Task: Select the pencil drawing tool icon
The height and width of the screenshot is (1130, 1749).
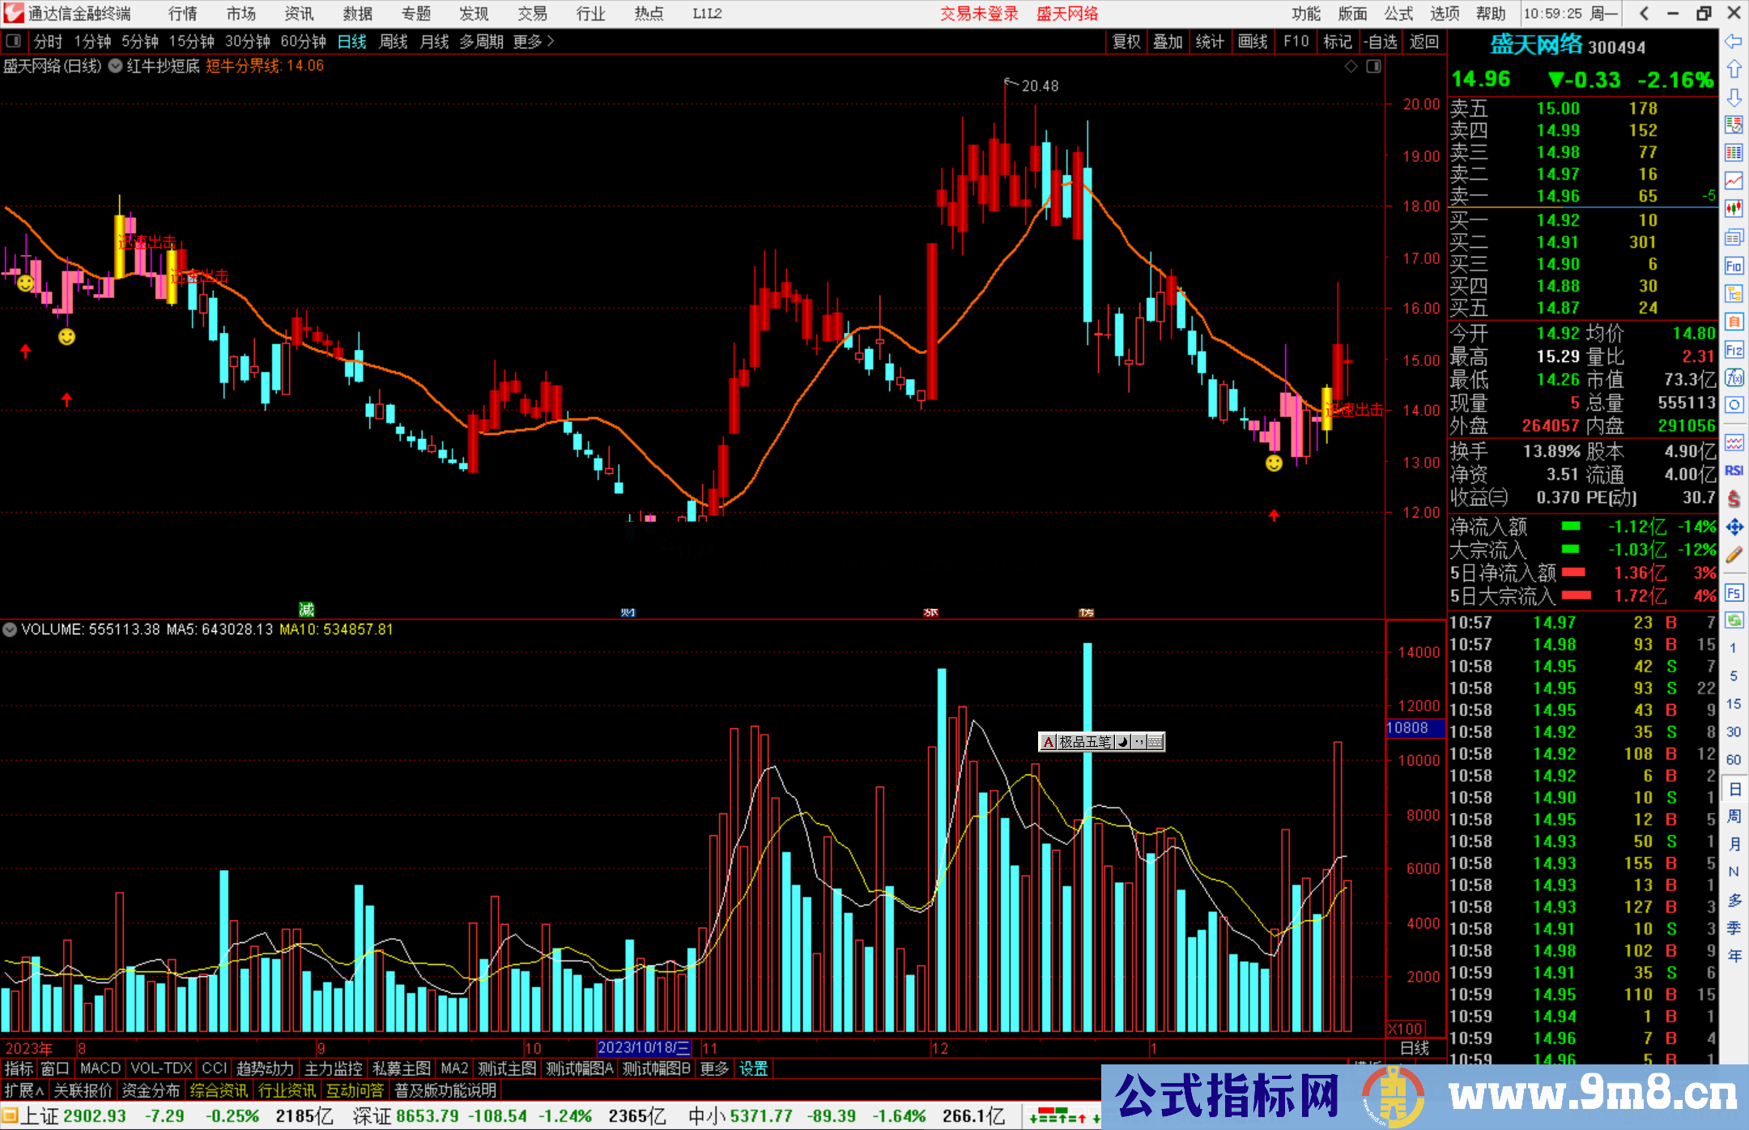Action: (x=1734, y=555)
